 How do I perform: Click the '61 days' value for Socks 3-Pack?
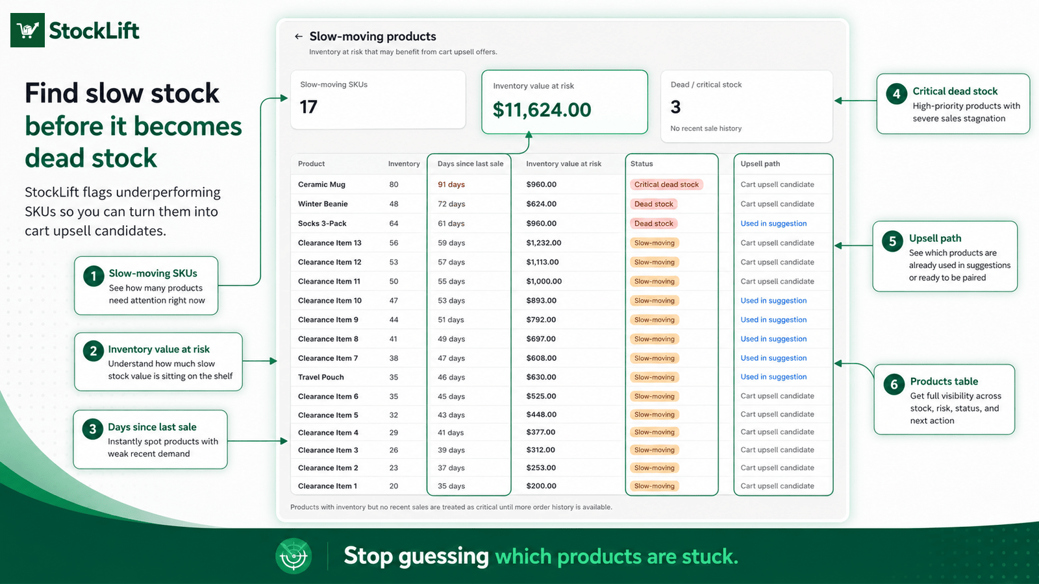pyautogui.click(x=451, y=223)
